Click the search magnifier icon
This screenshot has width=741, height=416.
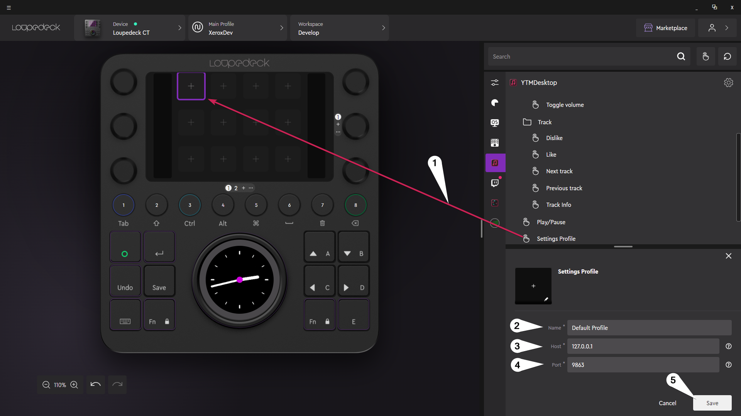tap(681, 56)
